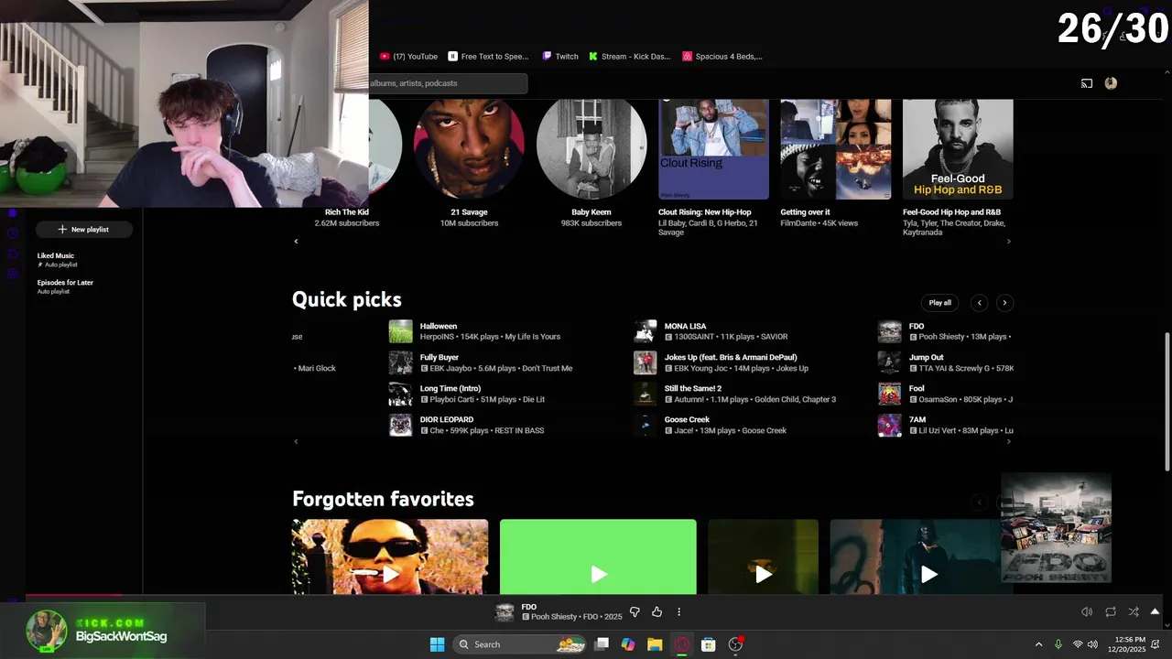The width and height of the screenshot is (1172, 659).
Task: Toggle repeat in the player bar
Action: click(x=1111, y=612)
